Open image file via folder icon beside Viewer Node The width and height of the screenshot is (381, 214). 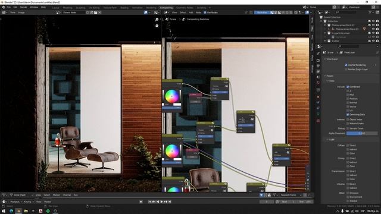click(x=96, y=12)
